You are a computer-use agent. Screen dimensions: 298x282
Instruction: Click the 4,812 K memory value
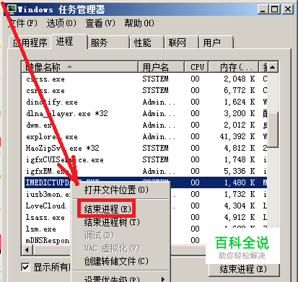coord(240,148)
